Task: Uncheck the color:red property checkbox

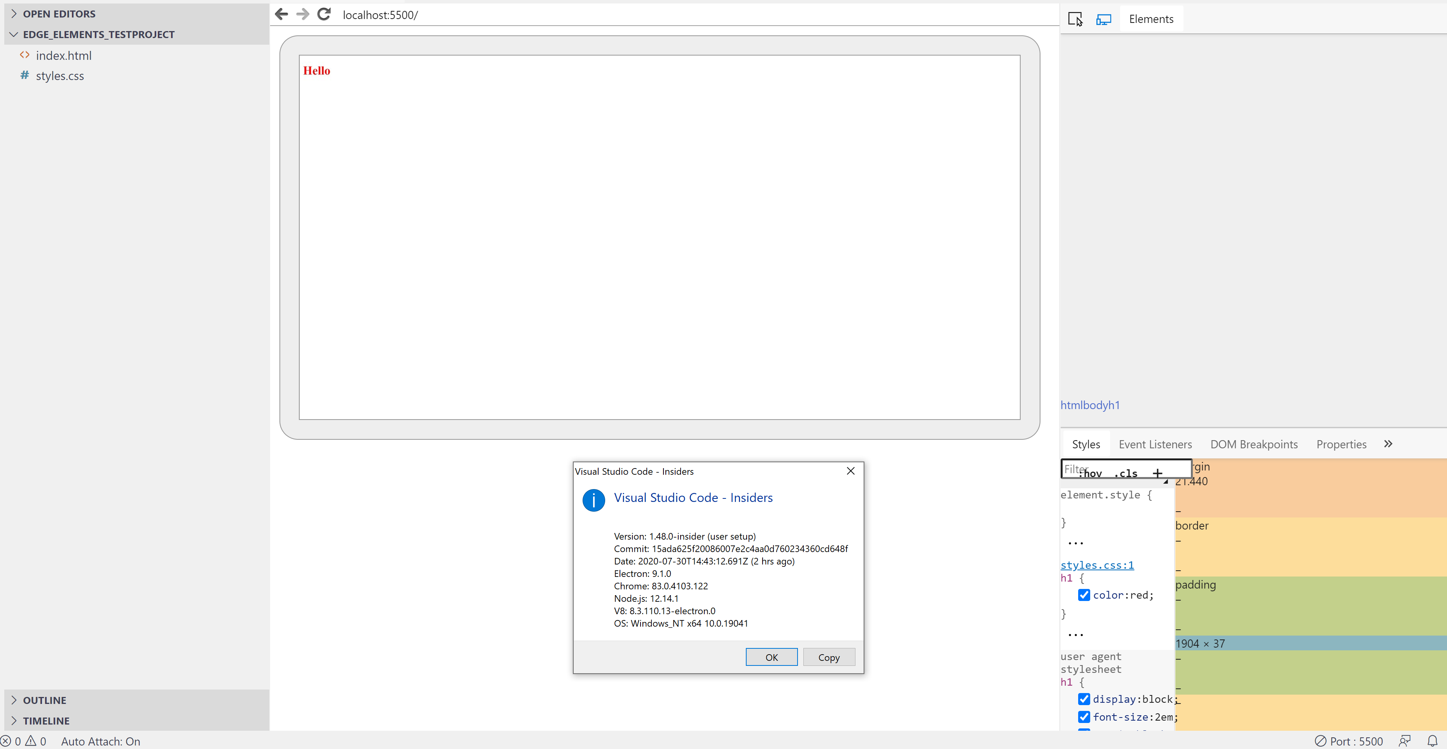Action: (1085, 595)
